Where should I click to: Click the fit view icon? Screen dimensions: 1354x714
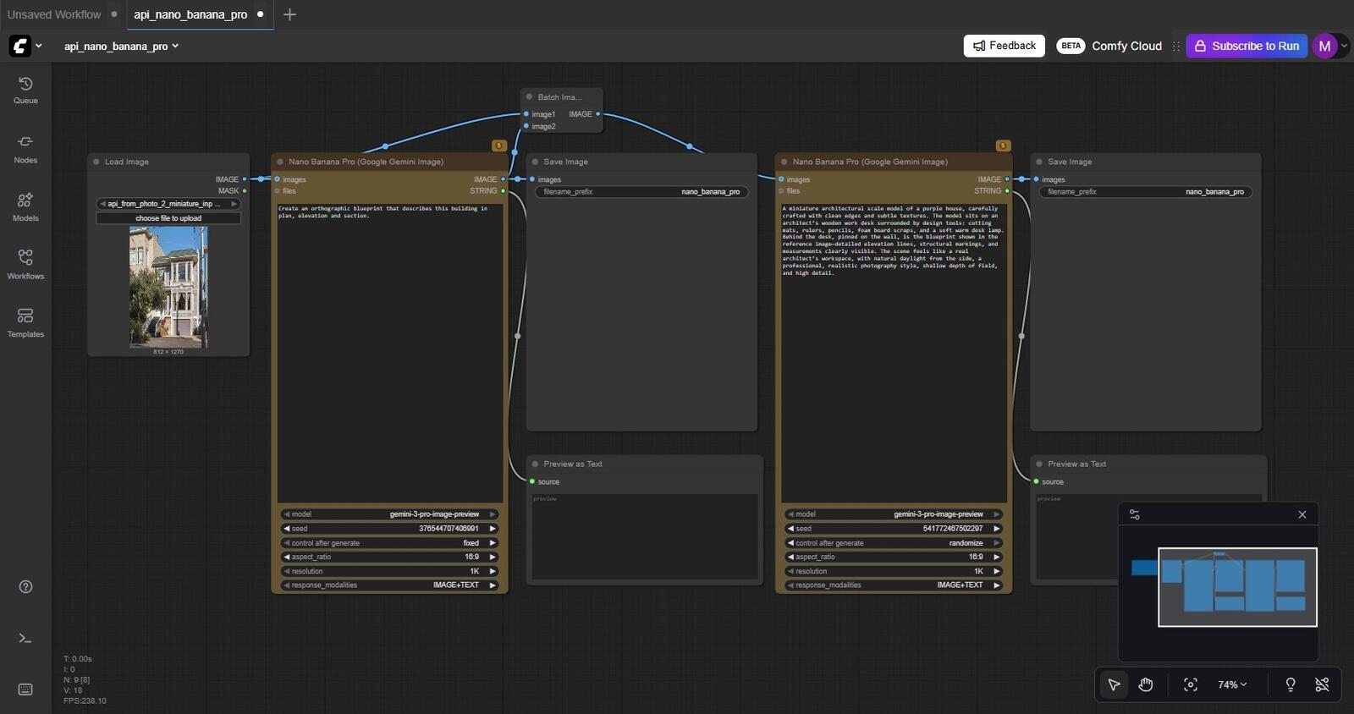pyautogui.click(x=1191, y=684)
